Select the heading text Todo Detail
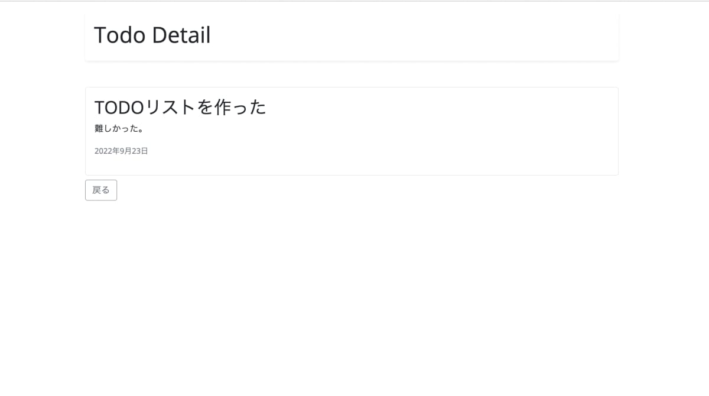Screen dimensions: 709x396 tap(152, 34)
